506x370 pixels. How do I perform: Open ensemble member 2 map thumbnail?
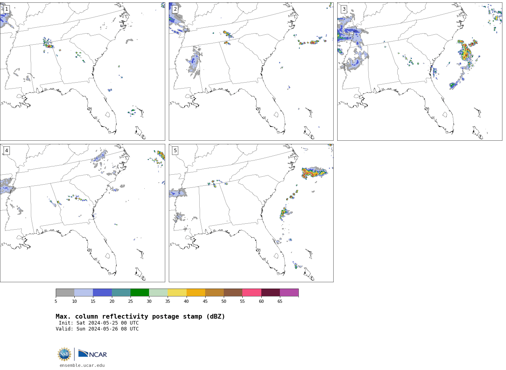pyautogui.click(x=251, y=72)
